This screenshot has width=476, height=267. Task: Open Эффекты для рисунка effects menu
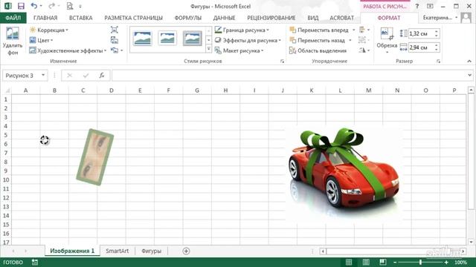pyautogui.click(x=248, y=40)
